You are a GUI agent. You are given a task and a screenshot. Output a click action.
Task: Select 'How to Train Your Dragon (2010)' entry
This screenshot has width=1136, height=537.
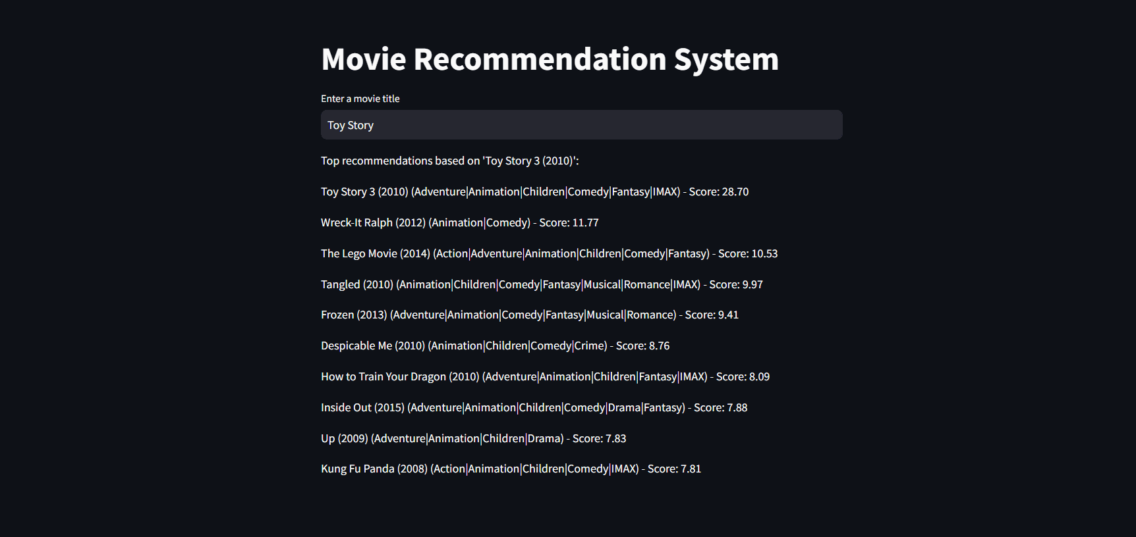[544, 376]
